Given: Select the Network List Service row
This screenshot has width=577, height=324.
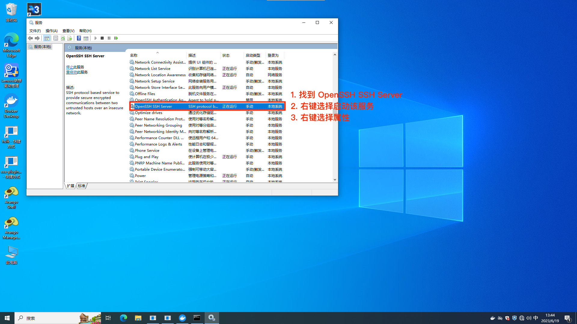Looking at the screenshot, I should pos(207,69).
